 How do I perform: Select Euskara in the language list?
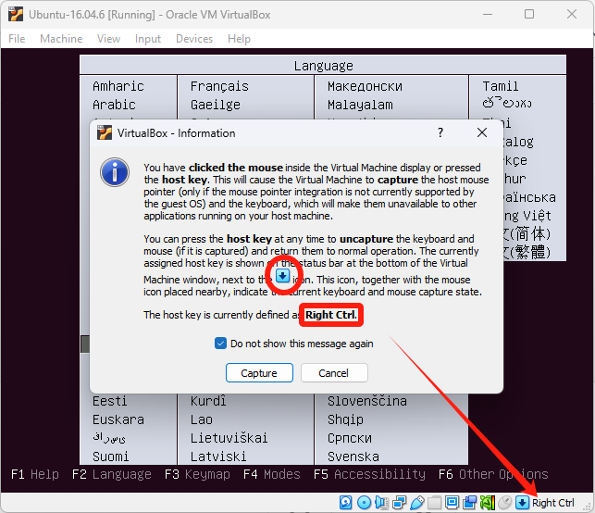coord(118,419)
